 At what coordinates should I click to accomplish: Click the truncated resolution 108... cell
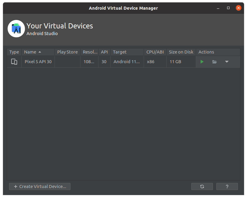89,62
